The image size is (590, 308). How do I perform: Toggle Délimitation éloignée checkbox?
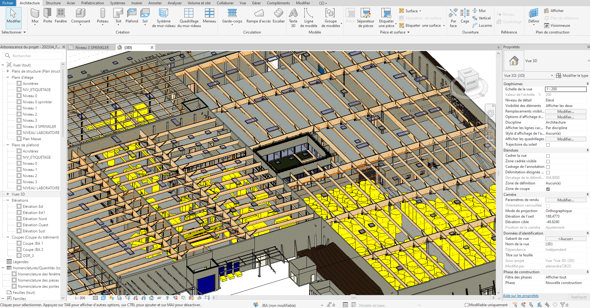pos(548,172)
